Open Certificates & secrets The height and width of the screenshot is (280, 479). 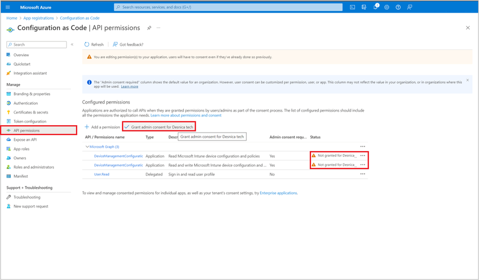click(x=31, y=112)
